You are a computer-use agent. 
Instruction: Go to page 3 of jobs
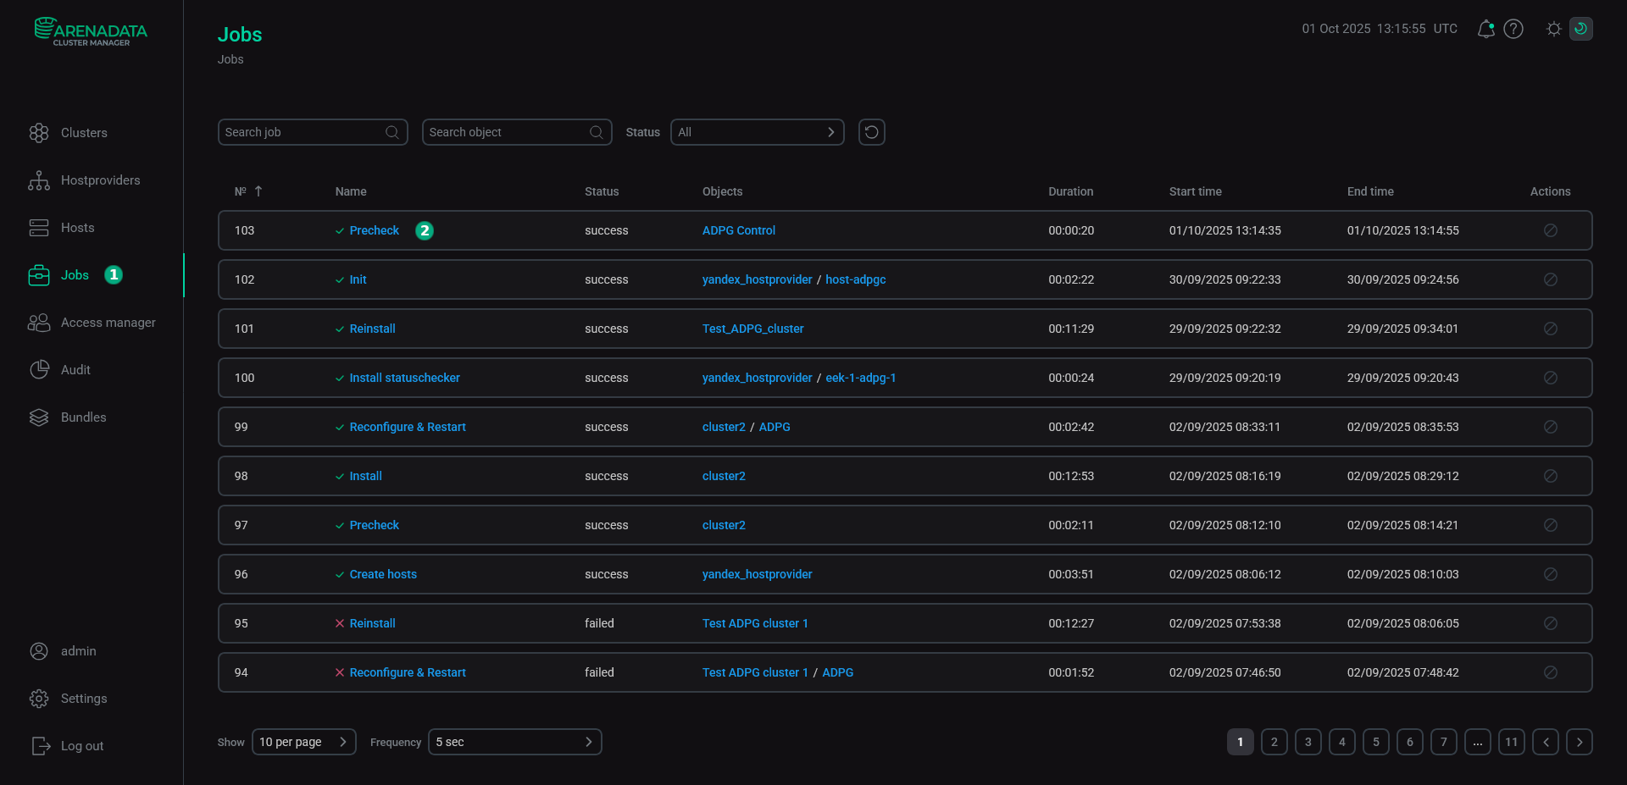tap(1308, 742)
